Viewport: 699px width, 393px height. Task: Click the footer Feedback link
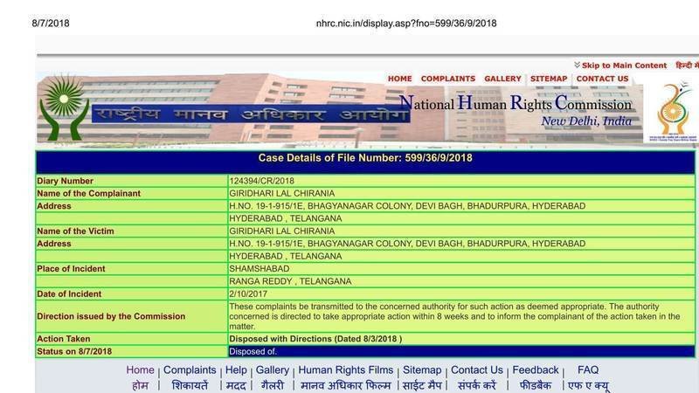(x=535, y=370)
